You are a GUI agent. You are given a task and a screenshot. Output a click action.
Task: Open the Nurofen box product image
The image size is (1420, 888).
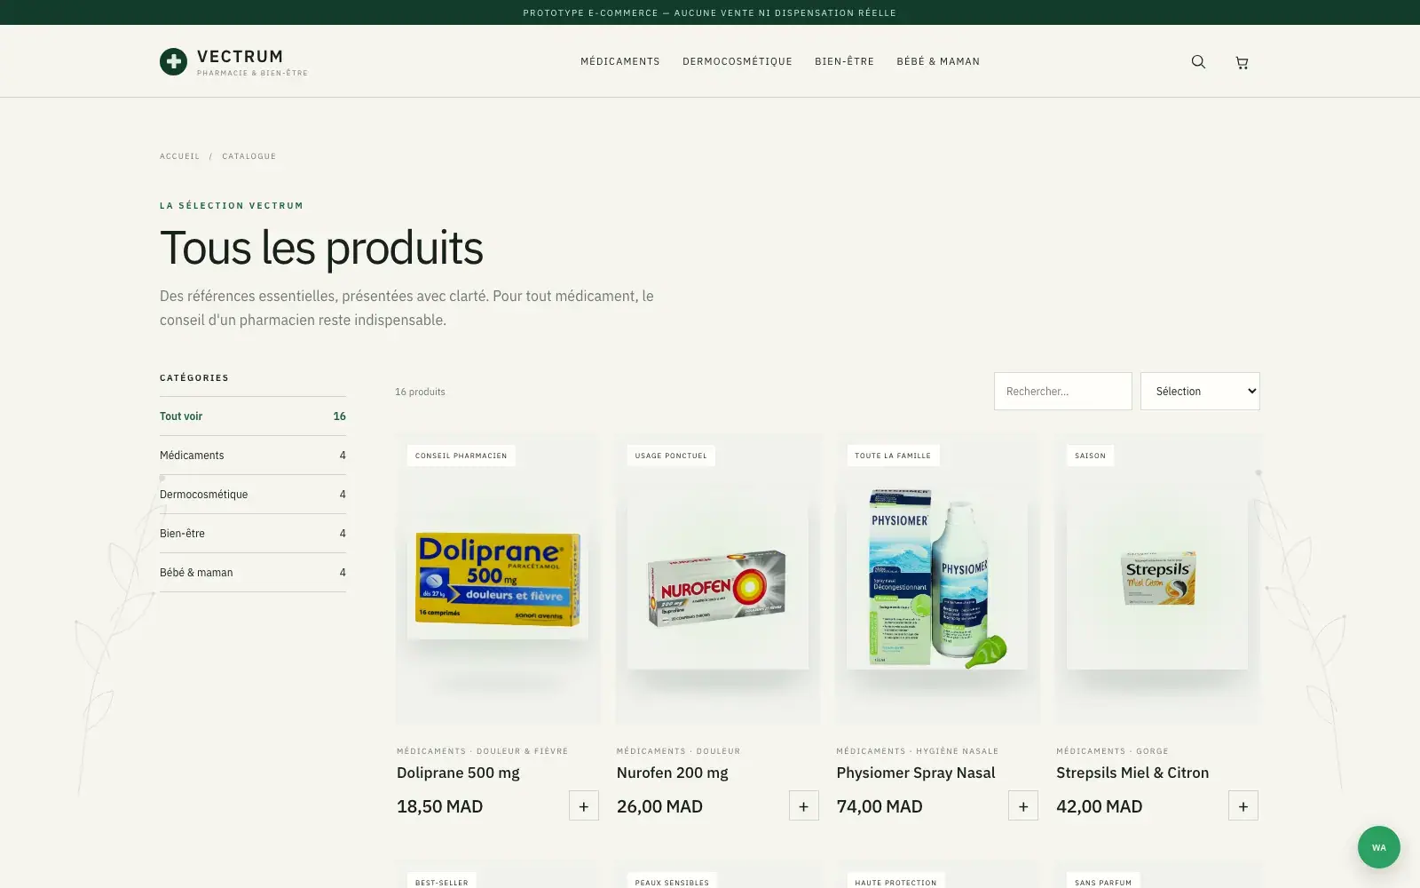click(x=717, y=587)
